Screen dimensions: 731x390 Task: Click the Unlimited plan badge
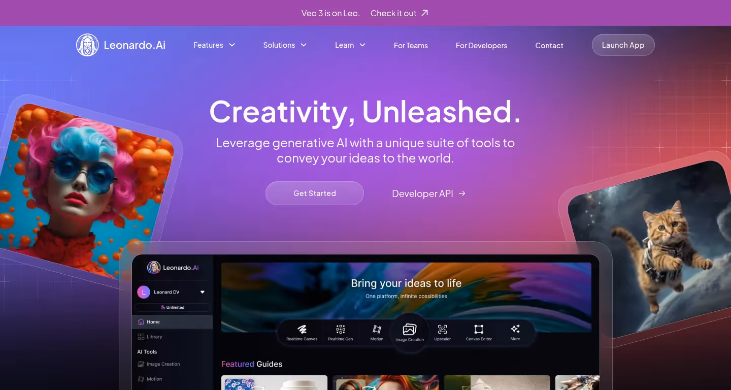pos(173,307)
